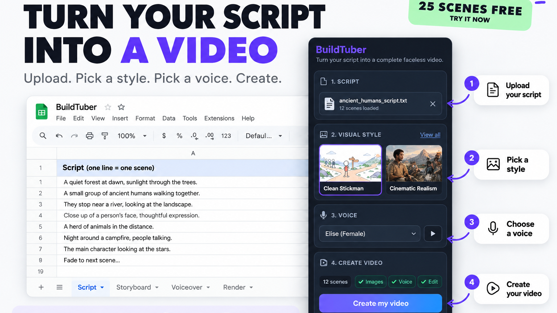Expand the Storyboard tab arrow
The height and width of the screenshot is (313, 557).
pos(157,287)
